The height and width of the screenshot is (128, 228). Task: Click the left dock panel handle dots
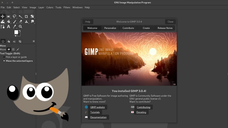(36, 74)
